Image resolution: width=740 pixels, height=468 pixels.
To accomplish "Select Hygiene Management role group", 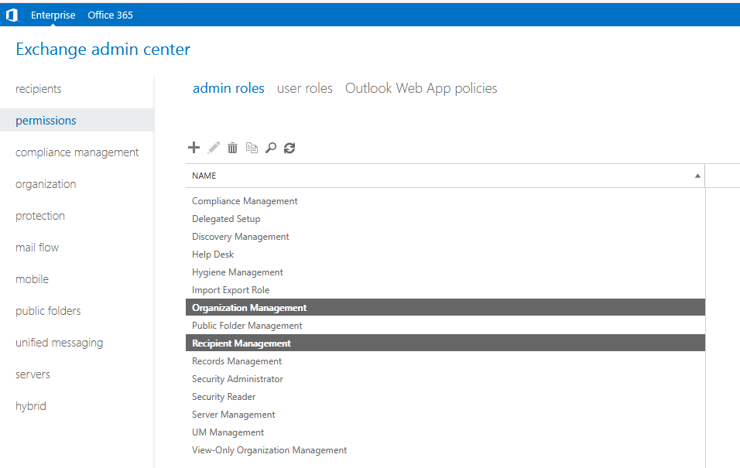I will [445, 272].
